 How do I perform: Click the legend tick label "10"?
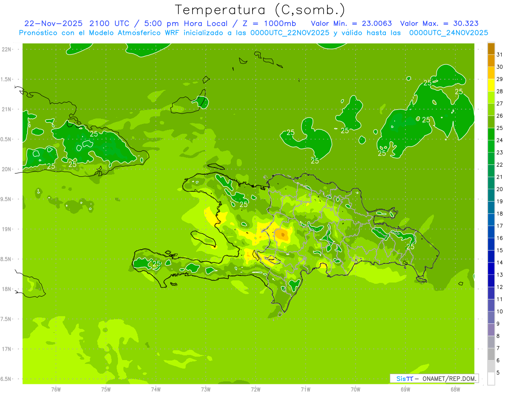click(x=500, y=311)
